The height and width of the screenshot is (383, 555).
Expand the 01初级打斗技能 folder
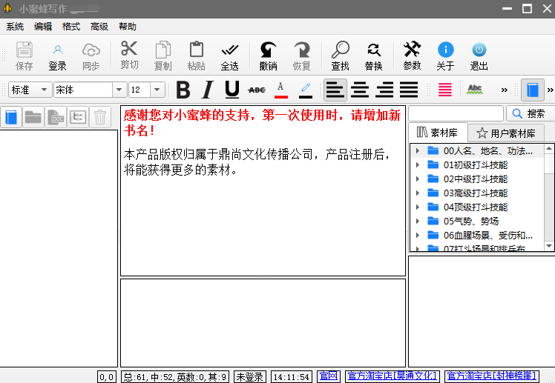[x=418, y=165]
